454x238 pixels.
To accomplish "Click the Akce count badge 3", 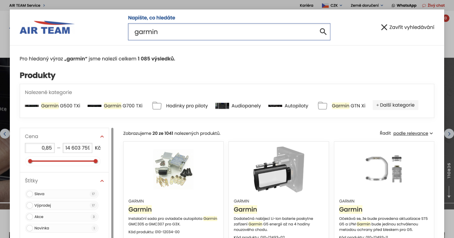I will click(x=93, y=217).
